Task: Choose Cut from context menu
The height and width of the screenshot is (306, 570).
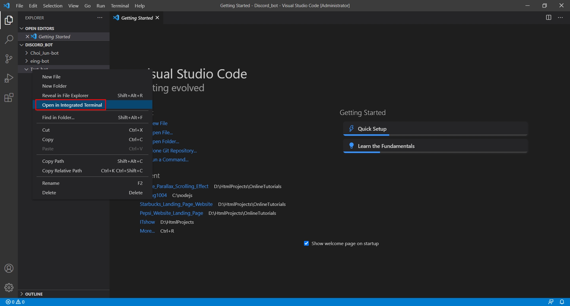Action: (92, 130)
